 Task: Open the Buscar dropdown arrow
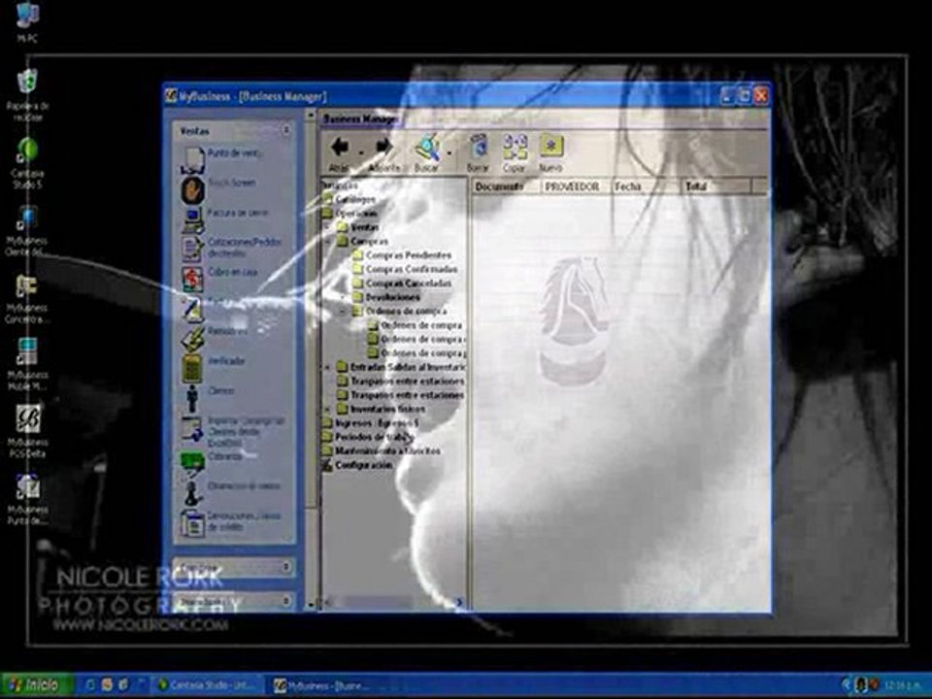[449, 153]
